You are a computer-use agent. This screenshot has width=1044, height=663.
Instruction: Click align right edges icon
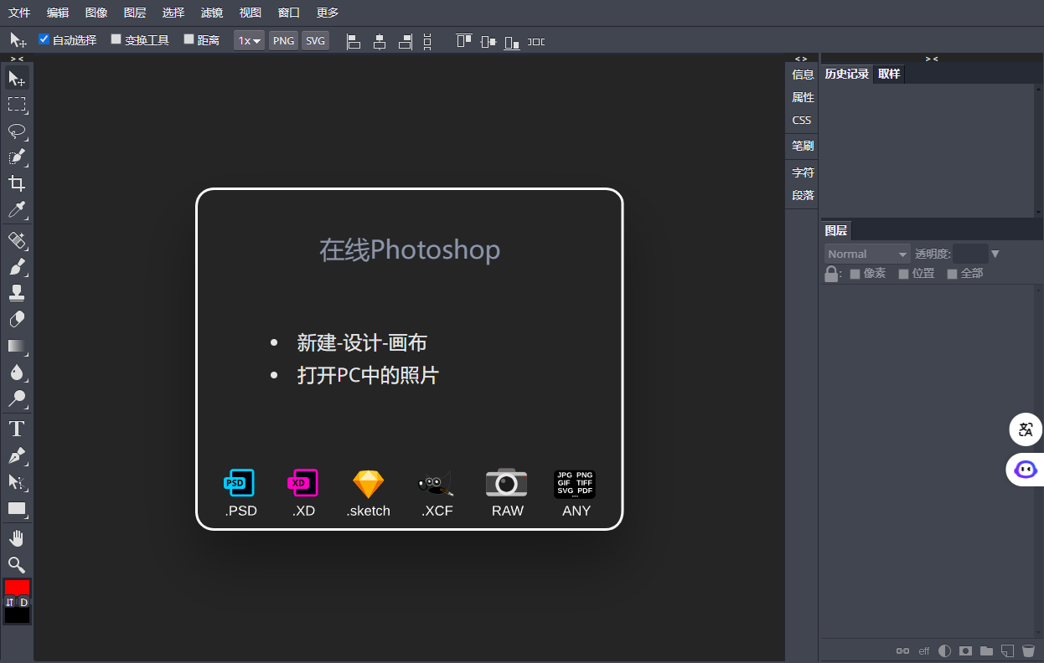(406, 41)
